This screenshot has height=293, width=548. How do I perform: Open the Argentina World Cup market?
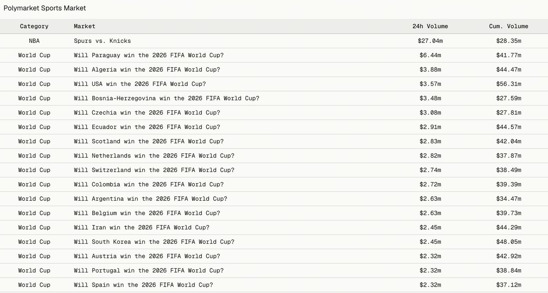(x=150, y=199)
